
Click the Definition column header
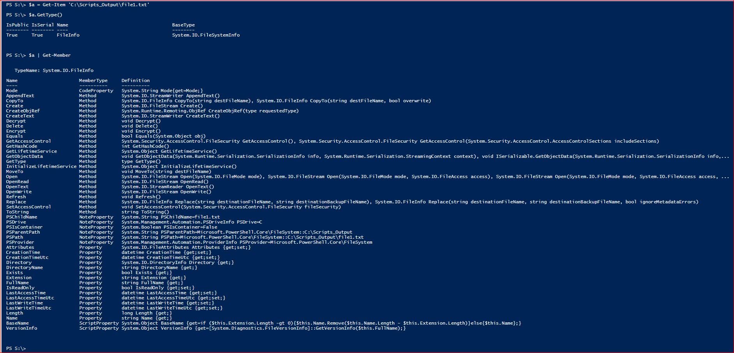136,80
